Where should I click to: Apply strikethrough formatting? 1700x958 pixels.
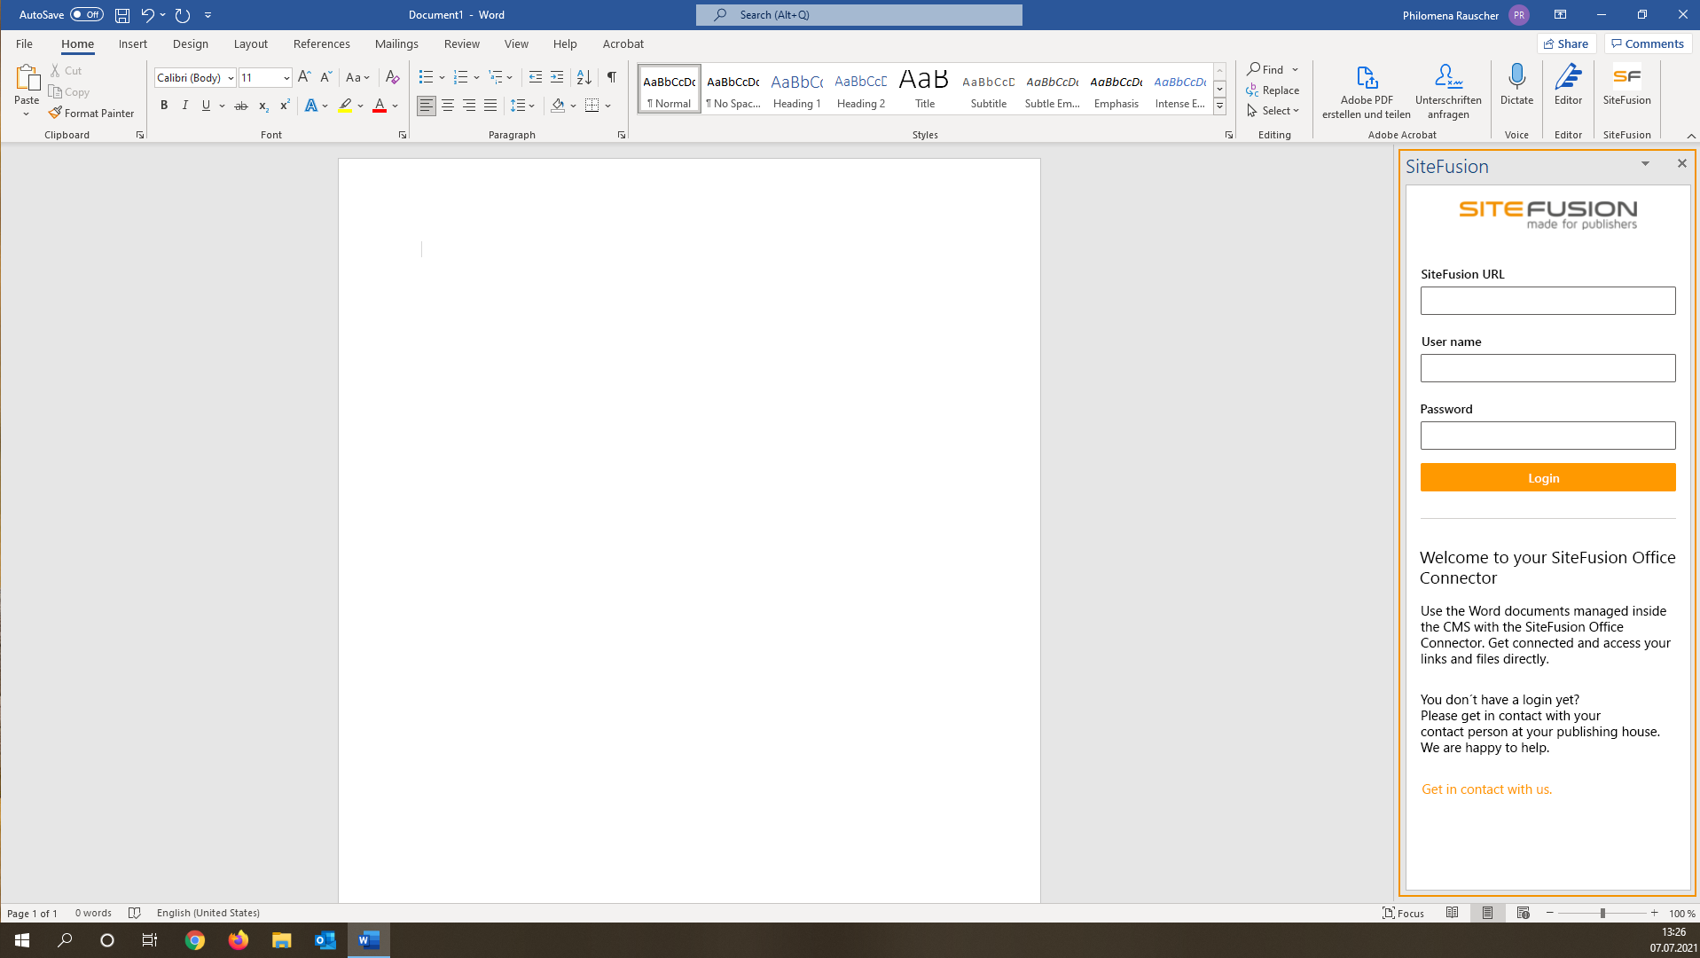[240, 106]
